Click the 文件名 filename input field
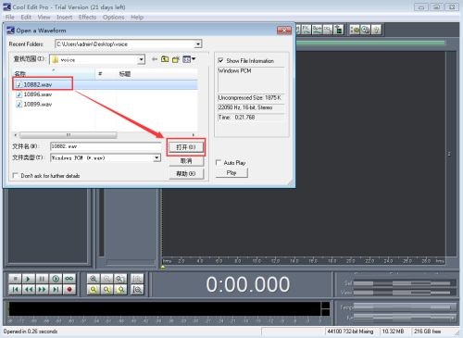Image resolution: width=463 pixels, height=338 pixels. (106, 146)
